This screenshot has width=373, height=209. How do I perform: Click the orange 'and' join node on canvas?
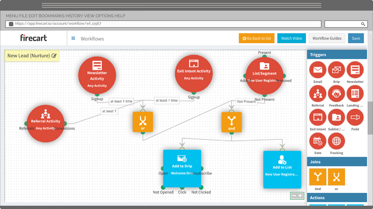232,122
